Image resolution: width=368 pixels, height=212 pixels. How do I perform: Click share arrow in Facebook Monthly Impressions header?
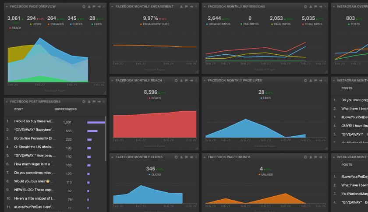pyautogui.click(x=321, y=7)
